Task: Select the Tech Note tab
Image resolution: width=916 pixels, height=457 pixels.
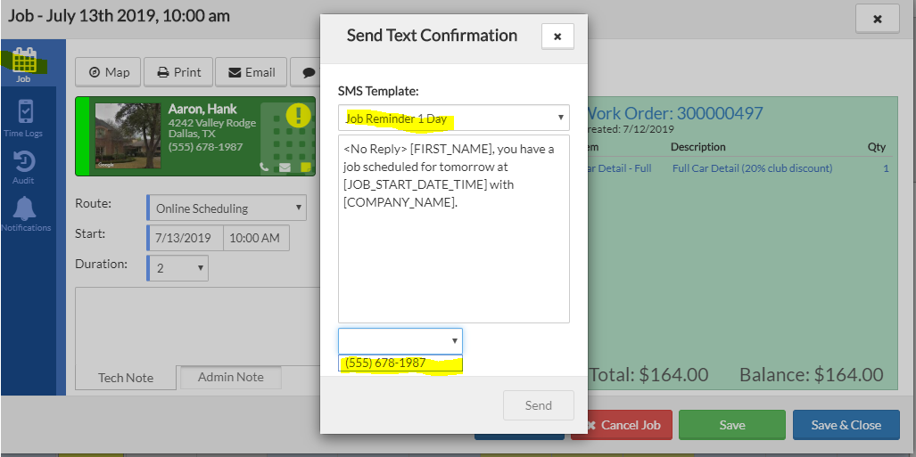Action: (126, 378)
